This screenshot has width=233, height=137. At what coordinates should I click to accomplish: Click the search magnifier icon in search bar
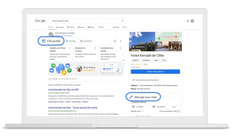123,21
